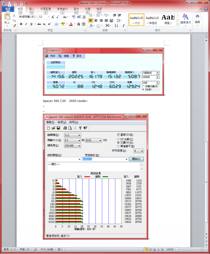The image size is (210, 254).
Task: Click the Paste (貼上) clipboard icon
Action: coord(7,17)
